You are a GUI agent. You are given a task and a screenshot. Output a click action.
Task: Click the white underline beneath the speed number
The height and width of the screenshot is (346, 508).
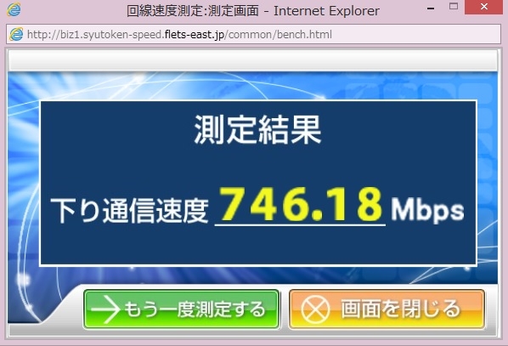tap(300, 224)
